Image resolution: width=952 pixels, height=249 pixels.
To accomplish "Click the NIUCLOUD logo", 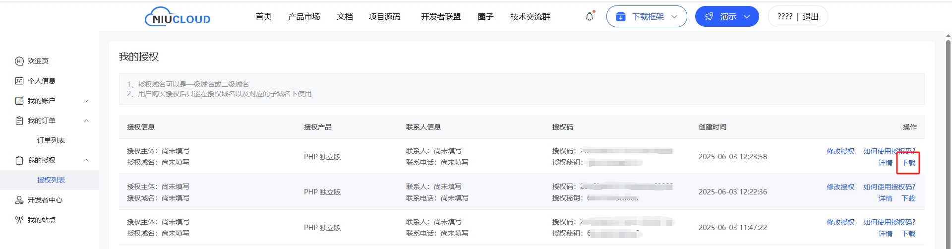I will (x=178, y=17).
